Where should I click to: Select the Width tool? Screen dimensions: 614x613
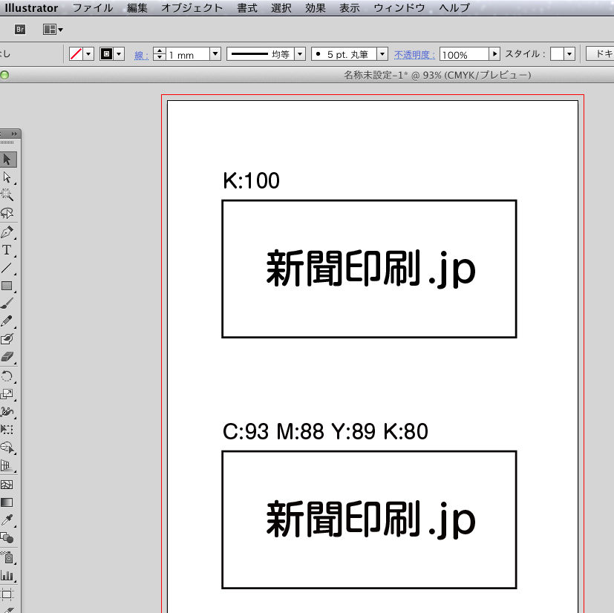point(7,411)
